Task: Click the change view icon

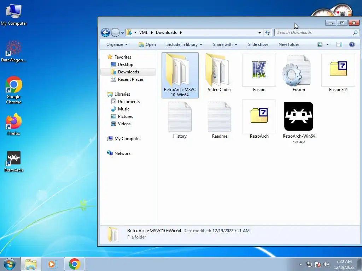Action: [x=320, y=44]
